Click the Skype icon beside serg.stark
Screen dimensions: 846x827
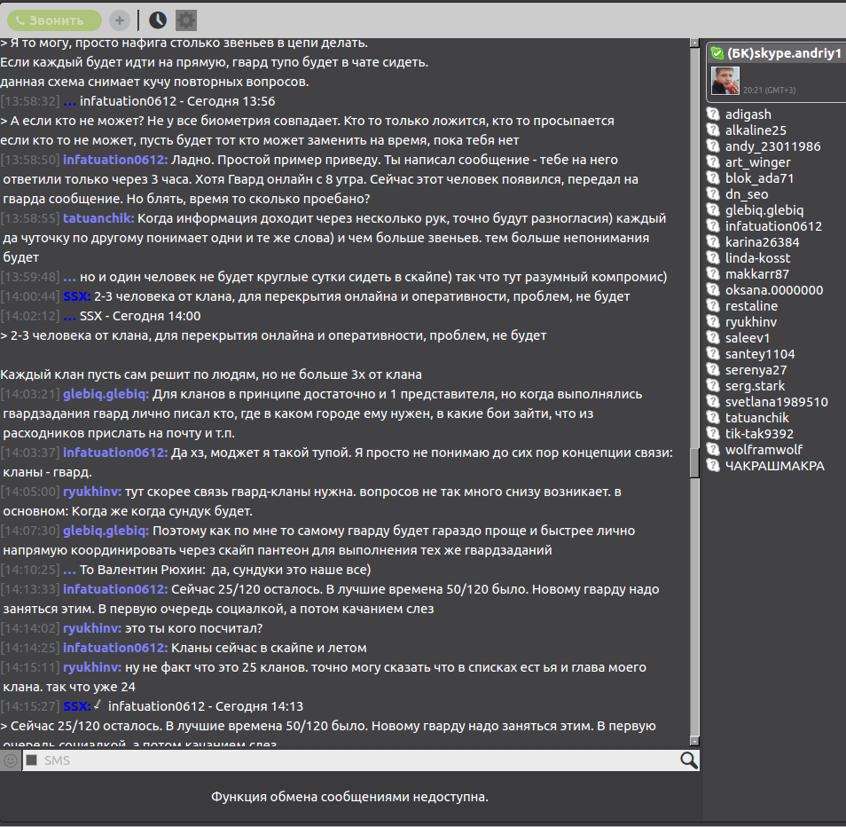coord(713,385)
